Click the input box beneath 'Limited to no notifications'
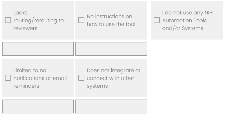225x116 pixels. point(38,107)
